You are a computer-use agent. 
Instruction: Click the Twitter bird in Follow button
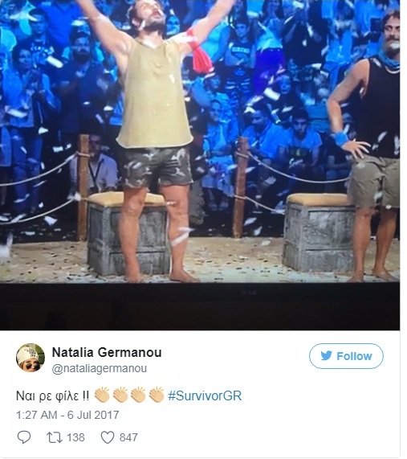326,355
